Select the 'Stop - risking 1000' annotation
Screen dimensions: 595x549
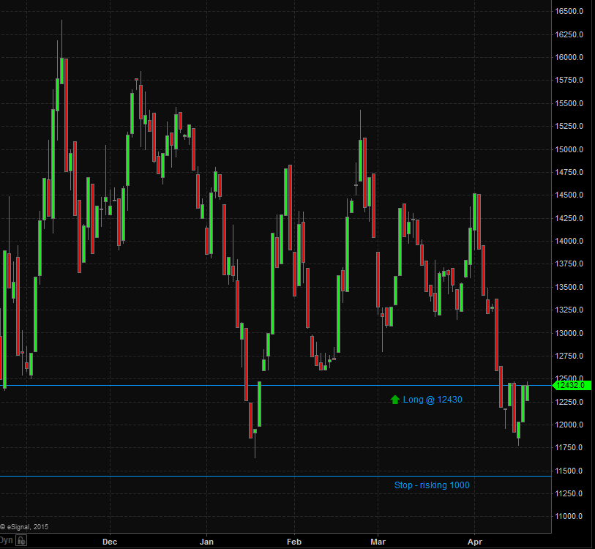click(x=432, y=485)
